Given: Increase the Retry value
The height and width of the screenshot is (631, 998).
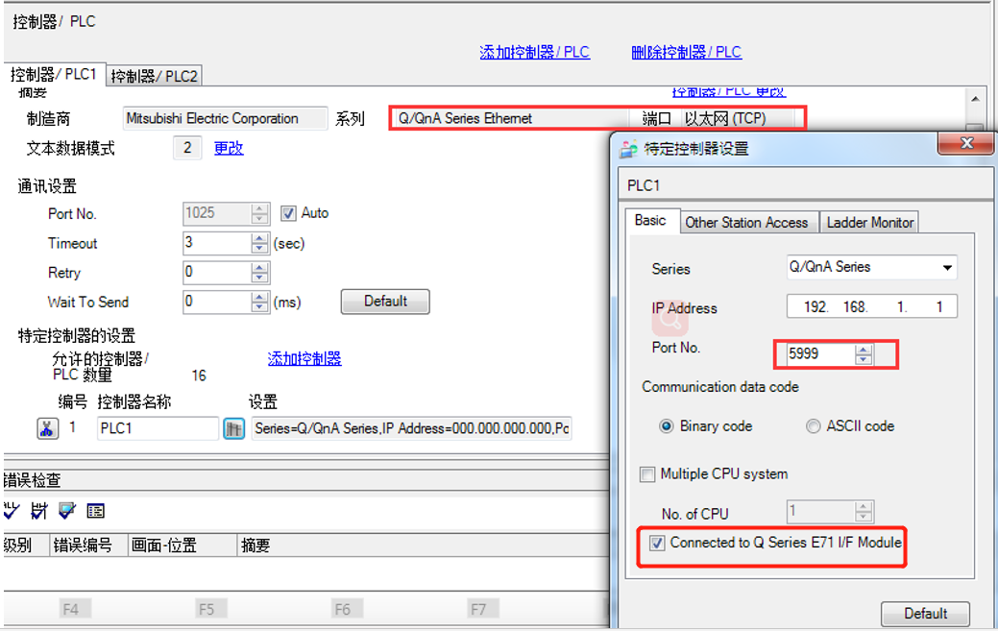Looking at the screenshot, I should coord(259,267).
